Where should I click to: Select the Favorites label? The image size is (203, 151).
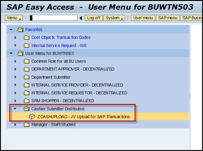point(34,30)
